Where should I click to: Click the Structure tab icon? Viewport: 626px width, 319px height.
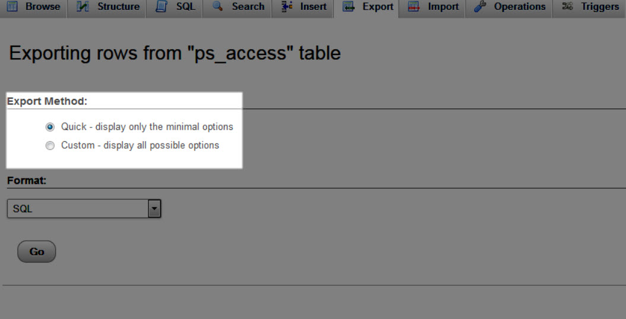click(x=83, y=7)
